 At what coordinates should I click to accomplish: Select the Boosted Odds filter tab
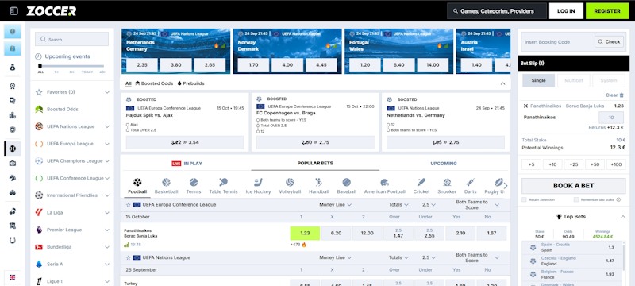click(x=154, y=83)
